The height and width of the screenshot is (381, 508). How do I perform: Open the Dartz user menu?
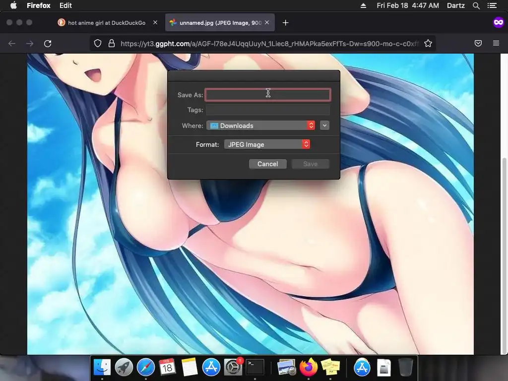[455, 5]
